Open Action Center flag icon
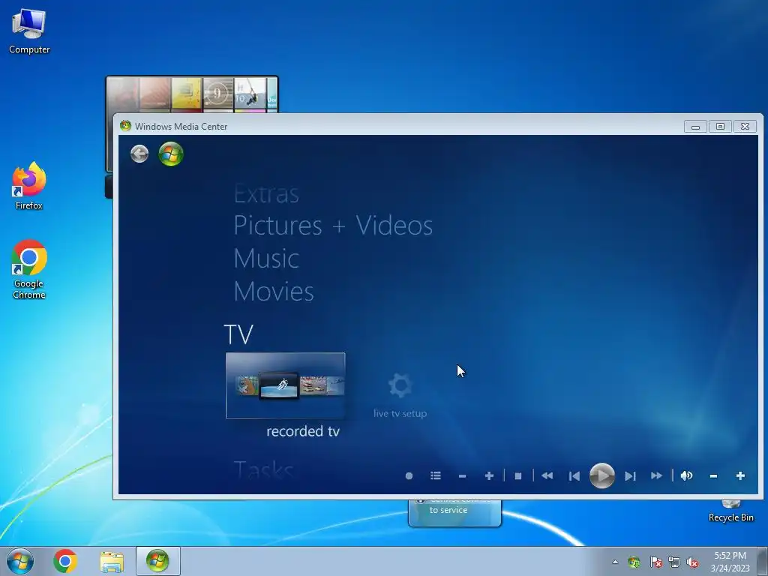768x576 pixels. tap(655, 562)
